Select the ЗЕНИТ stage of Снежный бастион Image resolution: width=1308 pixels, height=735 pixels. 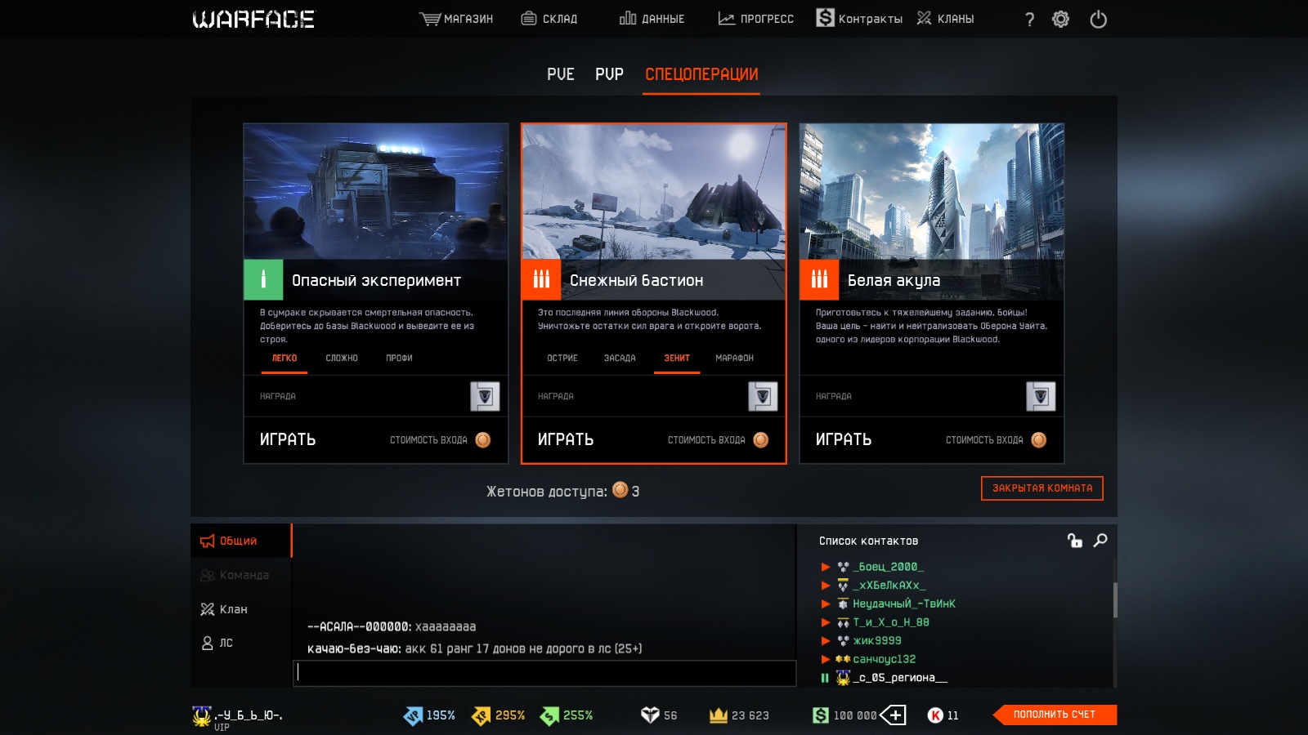(677, 358)
